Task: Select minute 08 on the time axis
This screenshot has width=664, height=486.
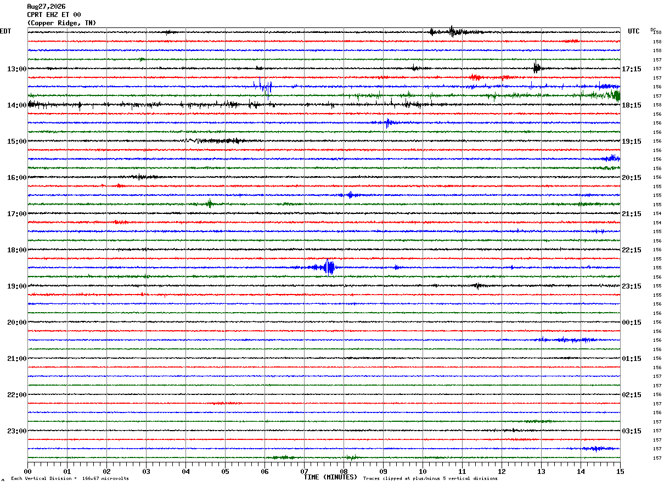Action: tap(344, 471)
